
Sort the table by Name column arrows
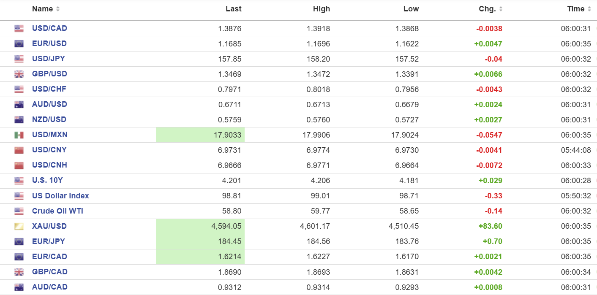[58, 9]
